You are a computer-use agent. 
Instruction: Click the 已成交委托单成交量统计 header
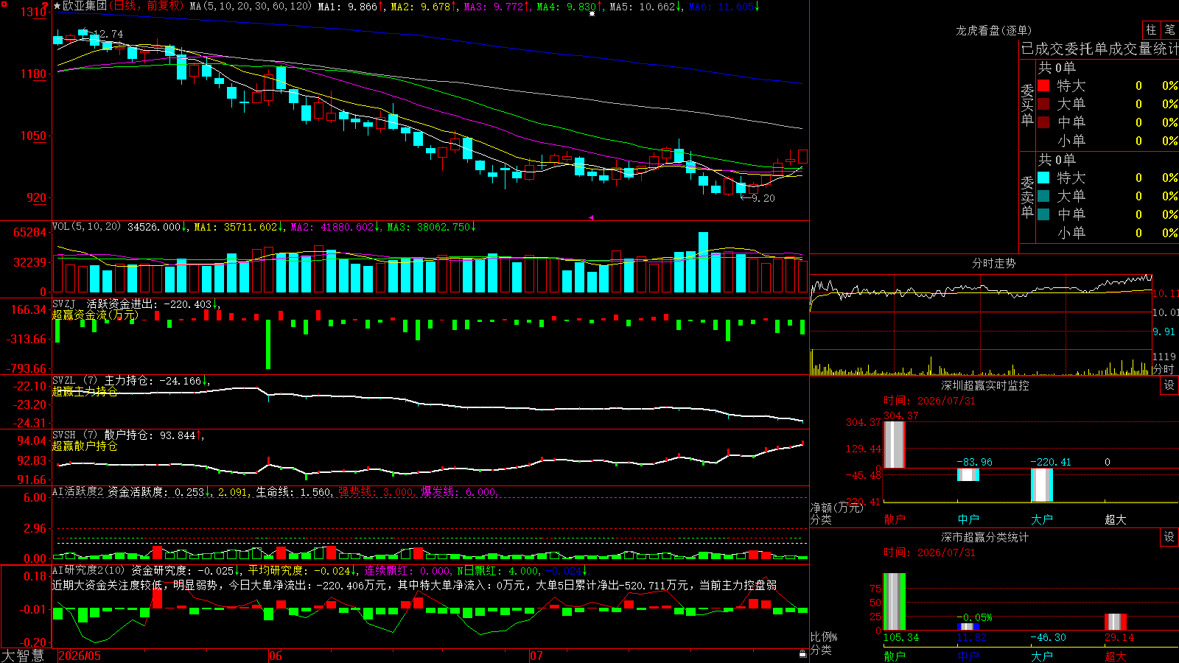click(1099, 49)
